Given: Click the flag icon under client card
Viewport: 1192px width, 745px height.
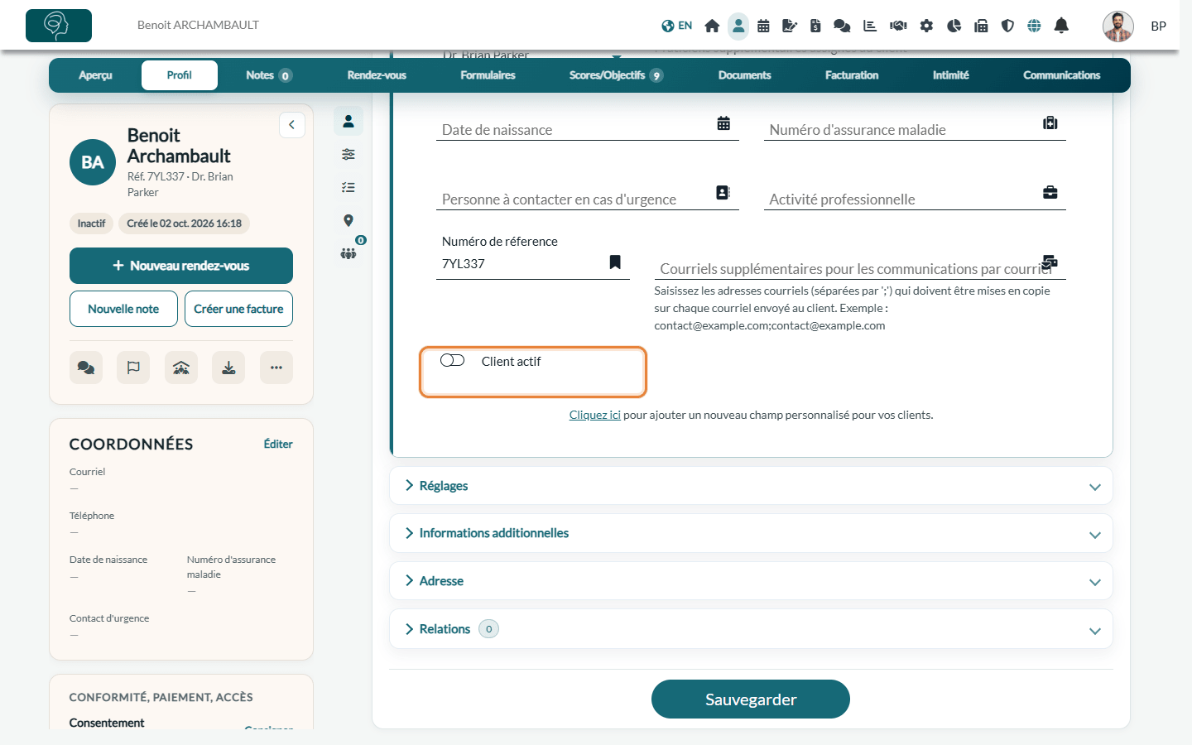Looking at the screenshot, I should pos(133,368).
